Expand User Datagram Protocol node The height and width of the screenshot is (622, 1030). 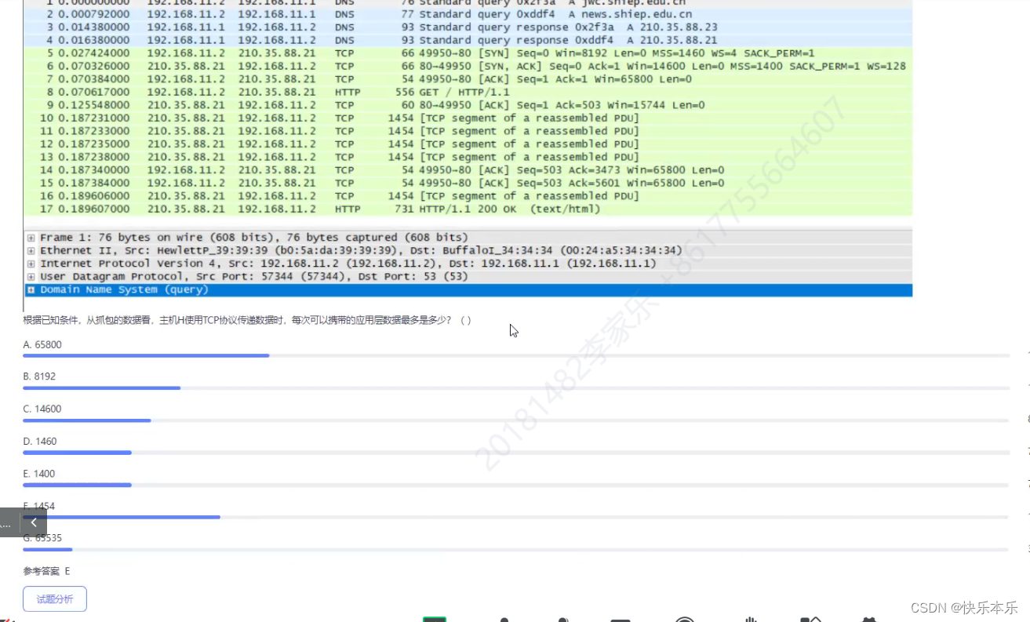pyautogui.click(x=31, y=277)
